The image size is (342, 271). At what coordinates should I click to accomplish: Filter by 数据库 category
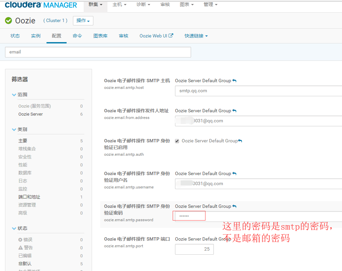click(25, 173)
